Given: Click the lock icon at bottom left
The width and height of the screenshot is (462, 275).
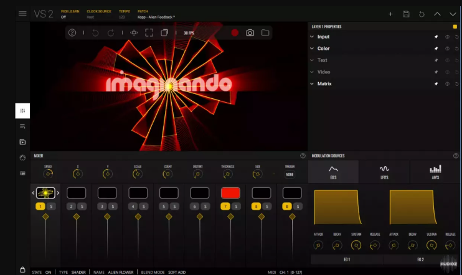Looking at the screenshot, I should coord(22,269).
